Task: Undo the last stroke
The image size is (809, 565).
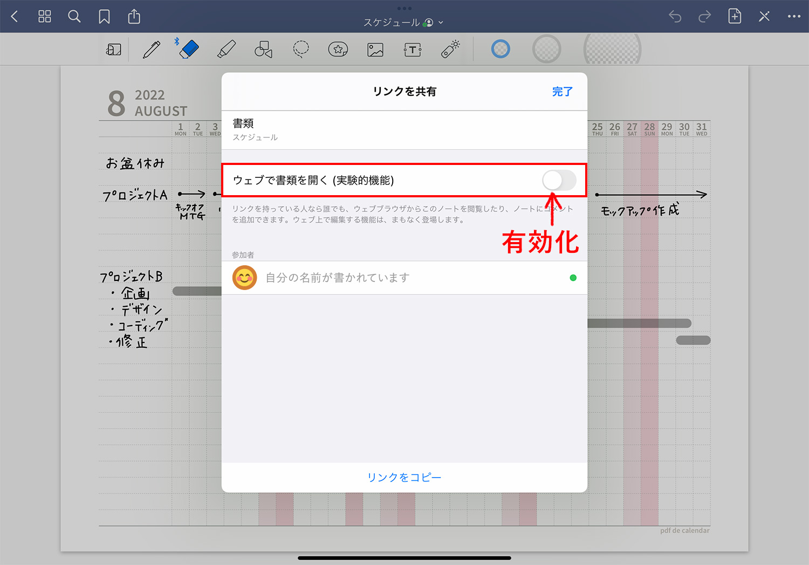Action: (x=675, y=17)
